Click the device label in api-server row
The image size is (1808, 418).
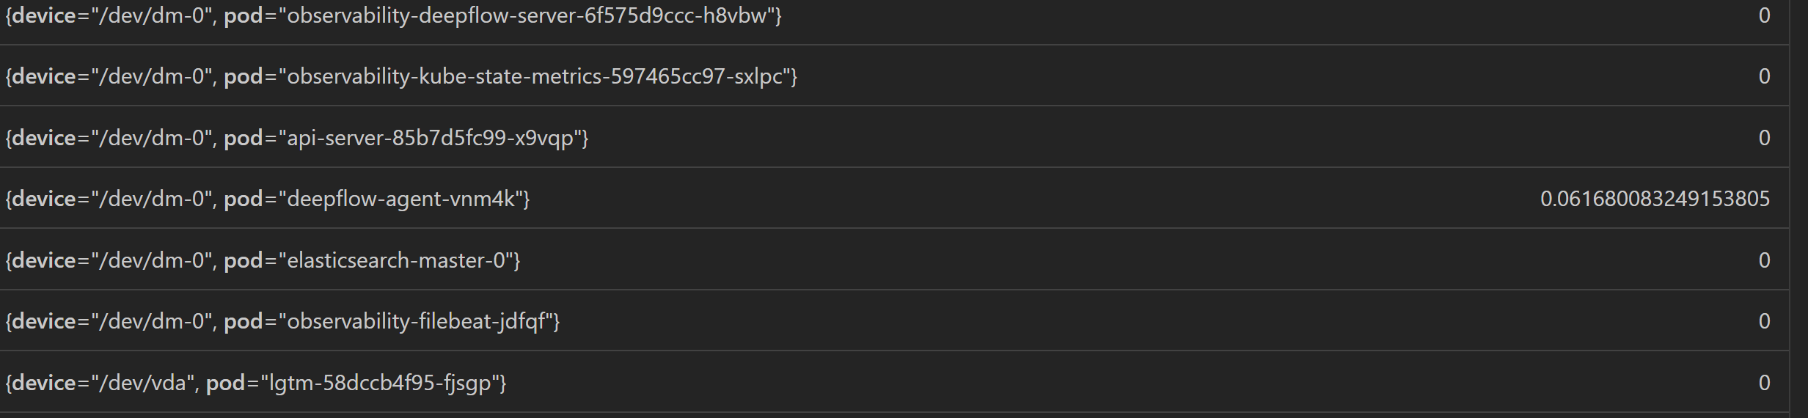coord(111,138)
